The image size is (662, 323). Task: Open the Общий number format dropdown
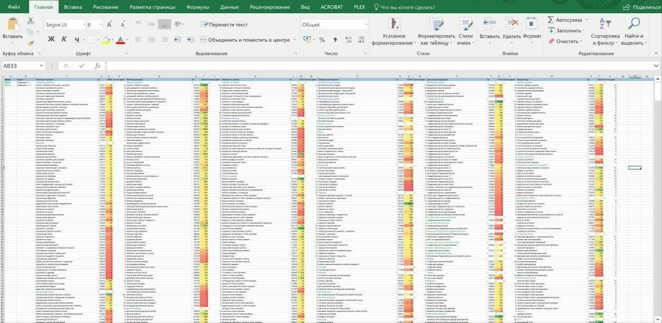tap(365, 25)
